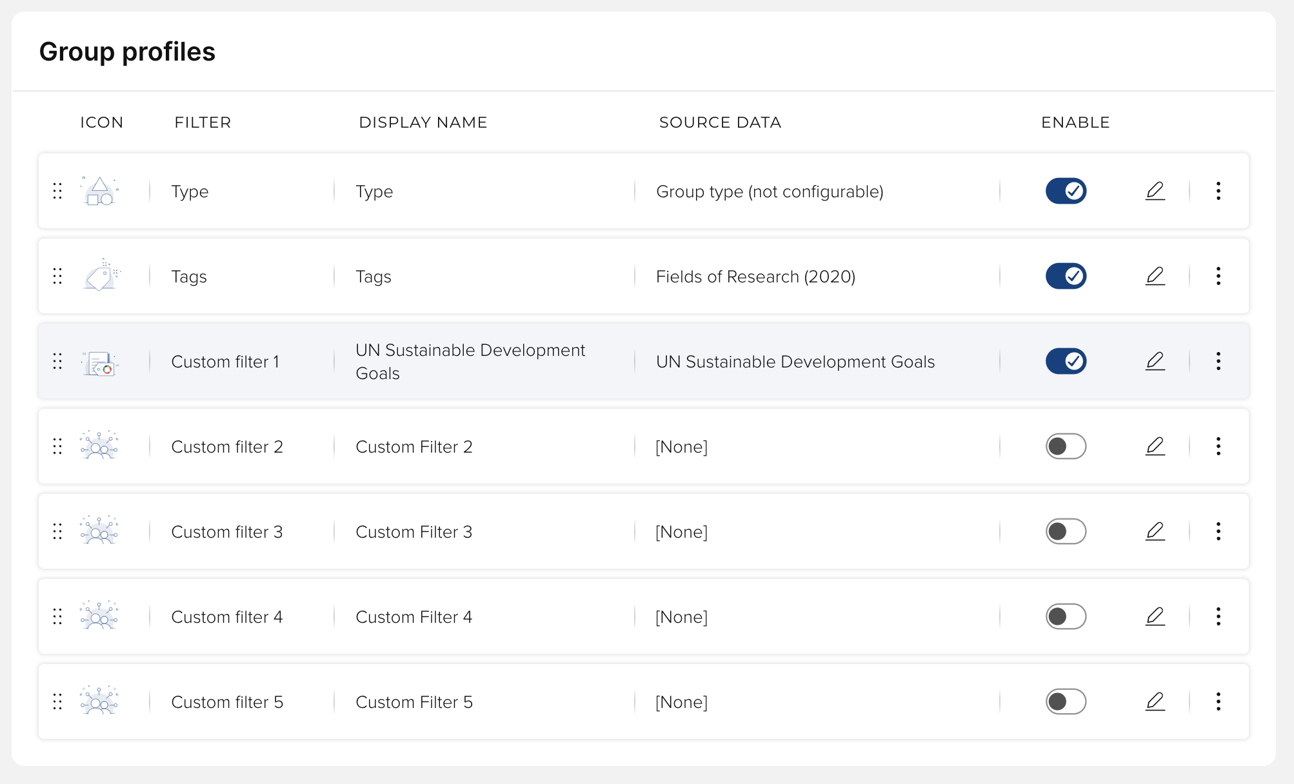Click the Custom filter 1 document icon
Screen dimensions: 1294x784
pos(99,362)
